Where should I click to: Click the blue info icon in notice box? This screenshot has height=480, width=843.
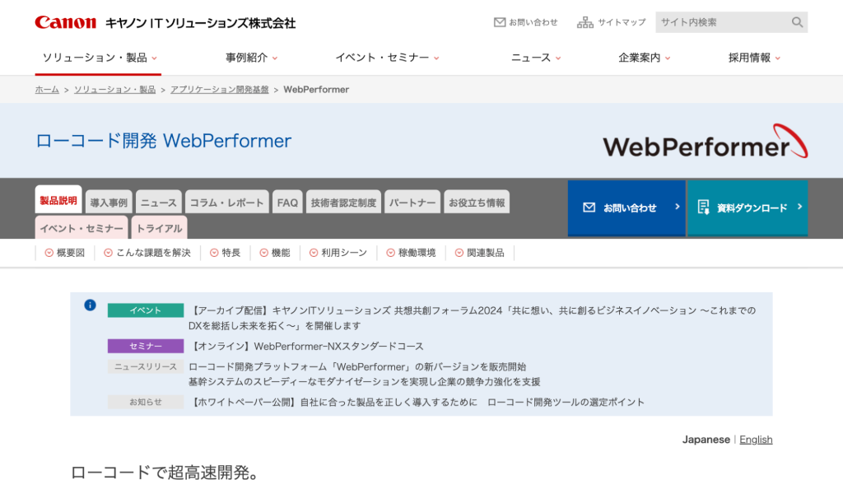point(91,305)
